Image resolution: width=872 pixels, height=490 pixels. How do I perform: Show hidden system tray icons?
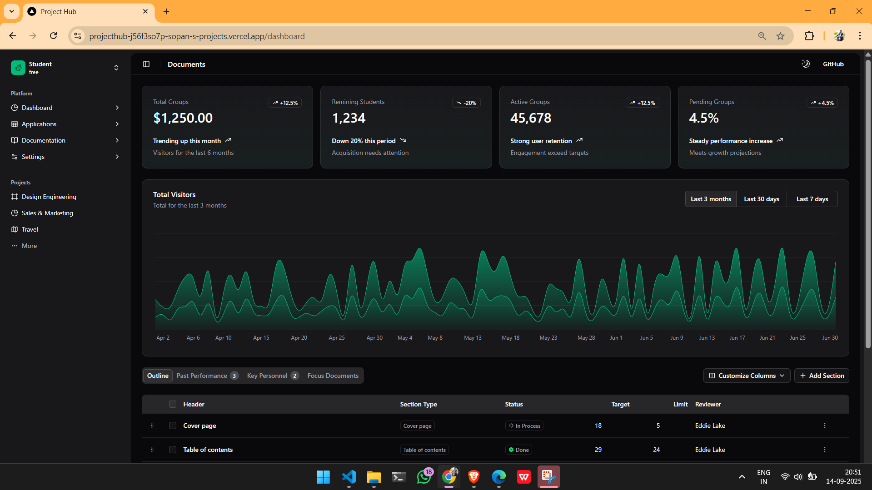(742, 477)
